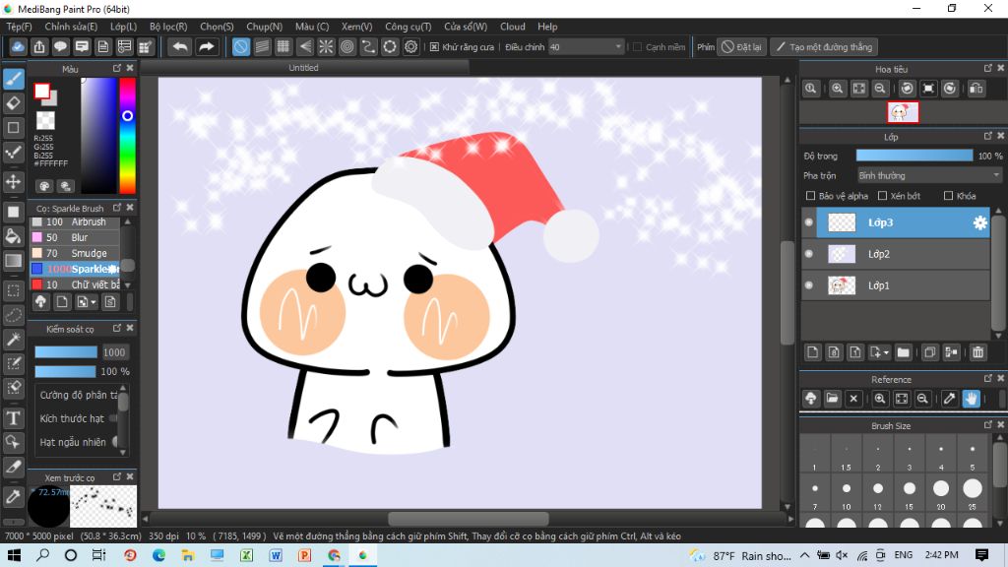Open Công cụ(T) menu
The height and width of the screenshot is (567, 1008).
click(x=409, y=27)
